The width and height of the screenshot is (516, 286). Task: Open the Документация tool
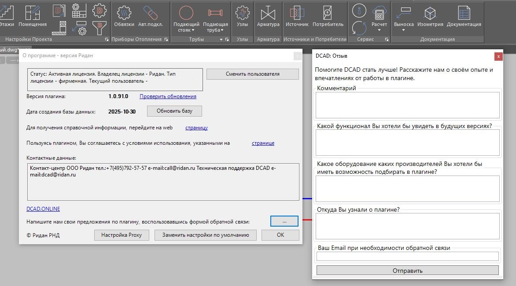click(x=464, y=16)
